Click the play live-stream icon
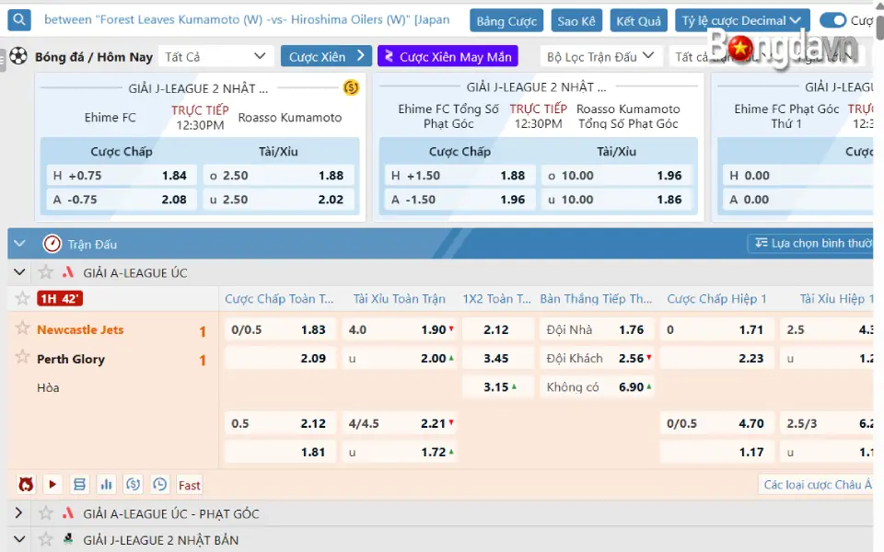 click(x=52, y=484)
